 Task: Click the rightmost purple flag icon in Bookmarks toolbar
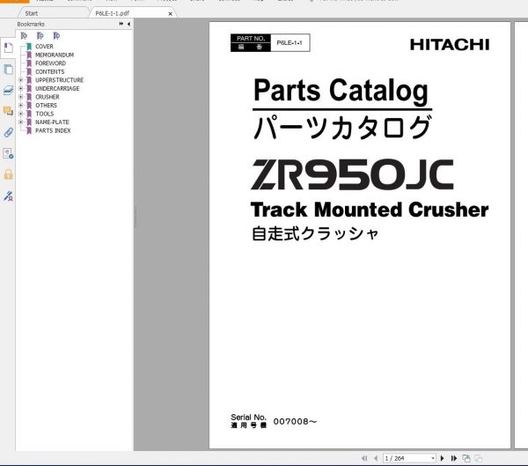pyautogui.click(x=56, y=36)
